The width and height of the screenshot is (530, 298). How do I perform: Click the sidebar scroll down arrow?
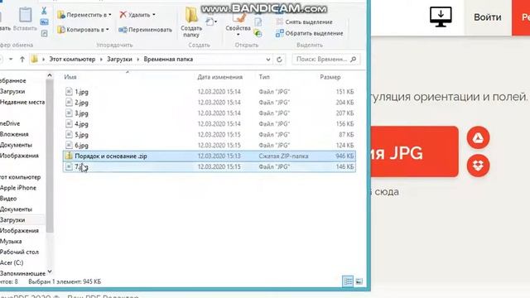click(50, 272)
